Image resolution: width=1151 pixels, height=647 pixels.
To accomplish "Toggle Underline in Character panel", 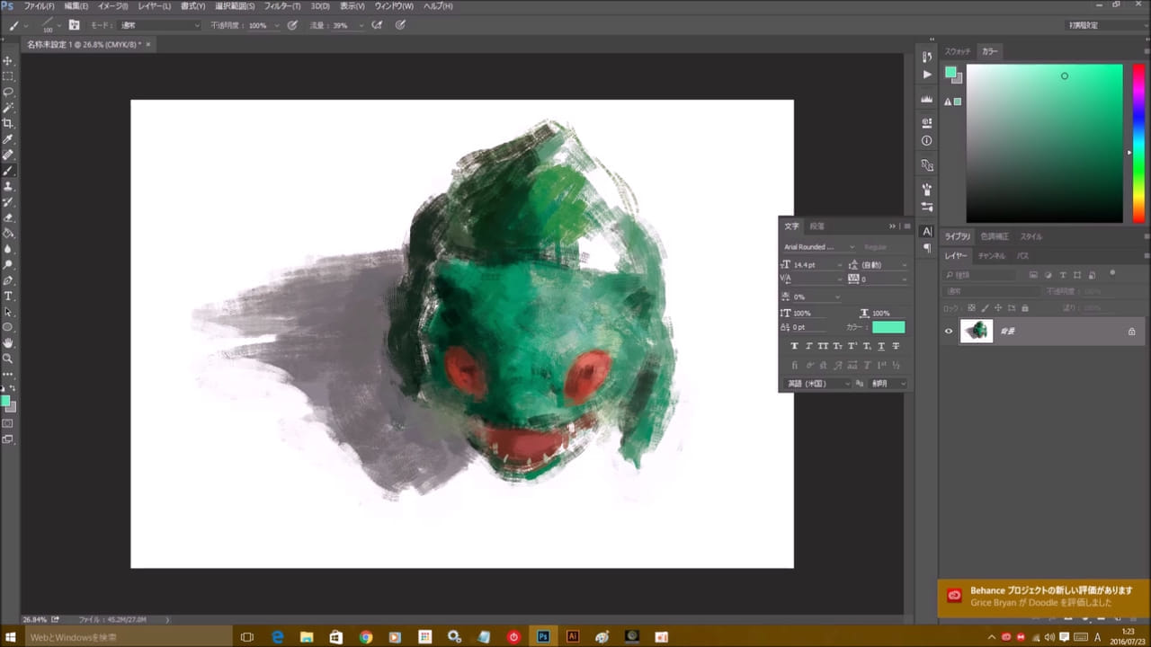I will click(x=881, y=346).
